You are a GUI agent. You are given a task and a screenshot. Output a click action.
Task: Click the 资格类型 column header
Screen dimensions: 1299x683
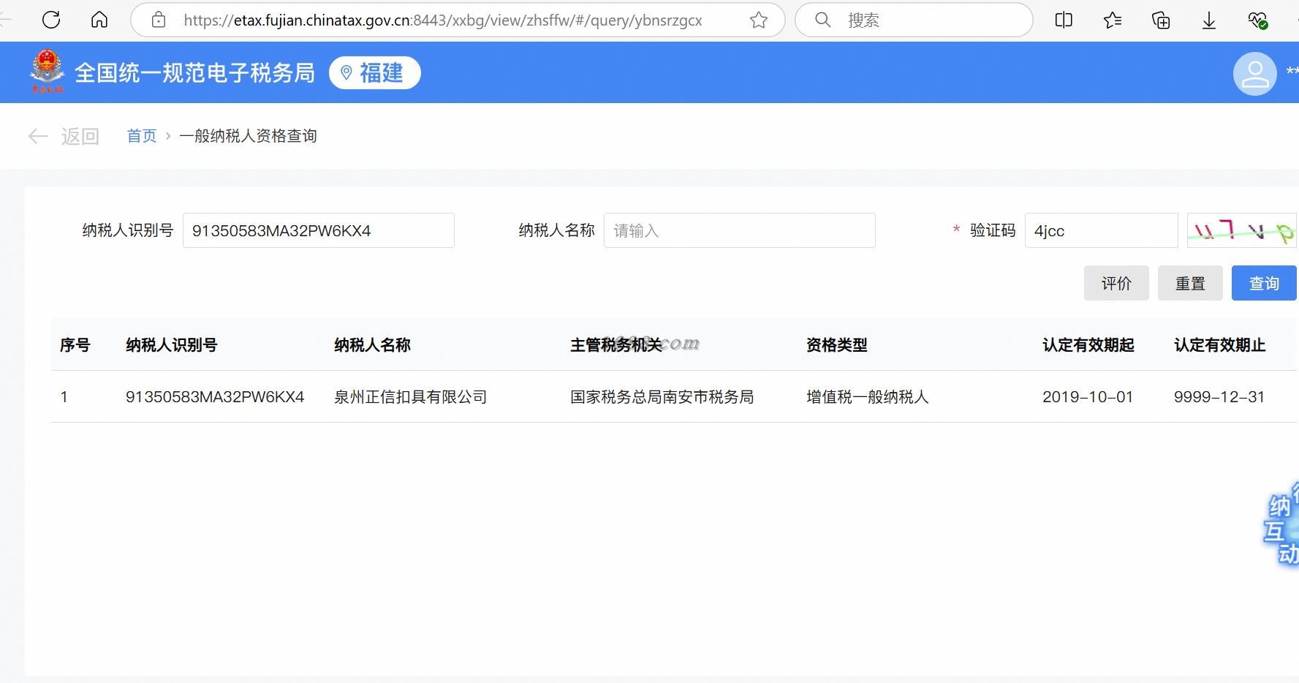click(836, 344)
